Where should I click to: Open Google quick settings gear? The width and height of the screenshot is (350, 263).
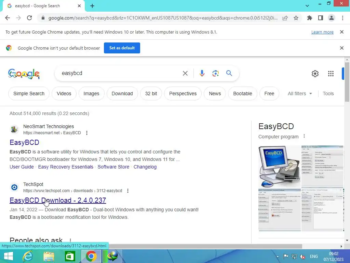click(315, 74)
